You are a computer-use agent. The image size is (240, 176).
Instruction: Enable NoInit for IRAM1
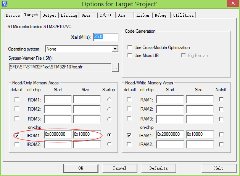pos(221,135)
